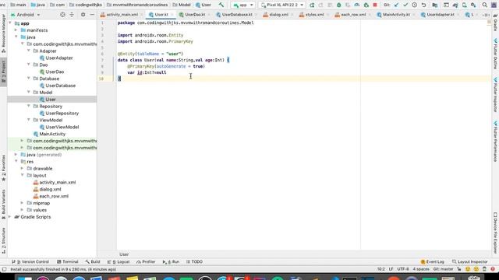Collapse the Dao package arrow

29,65
